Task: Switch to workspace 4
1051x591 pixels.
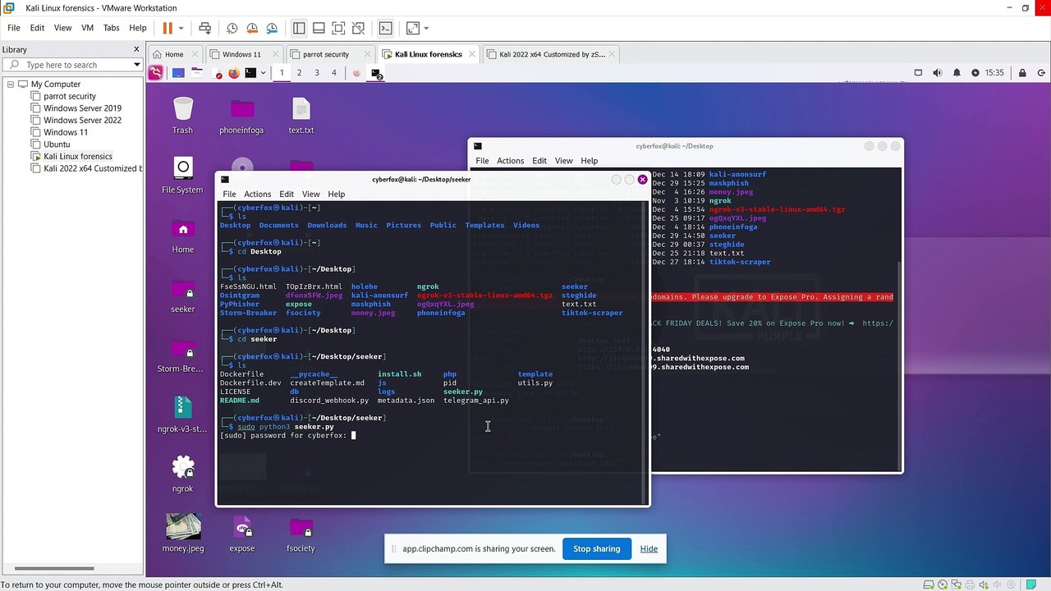Action: (333, 73)
